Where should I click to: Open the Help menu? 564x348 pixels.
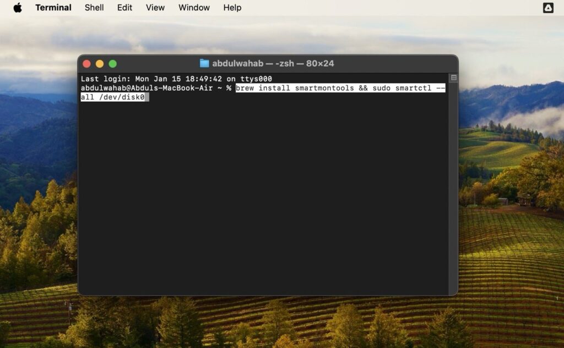click(x=232, y=8)
